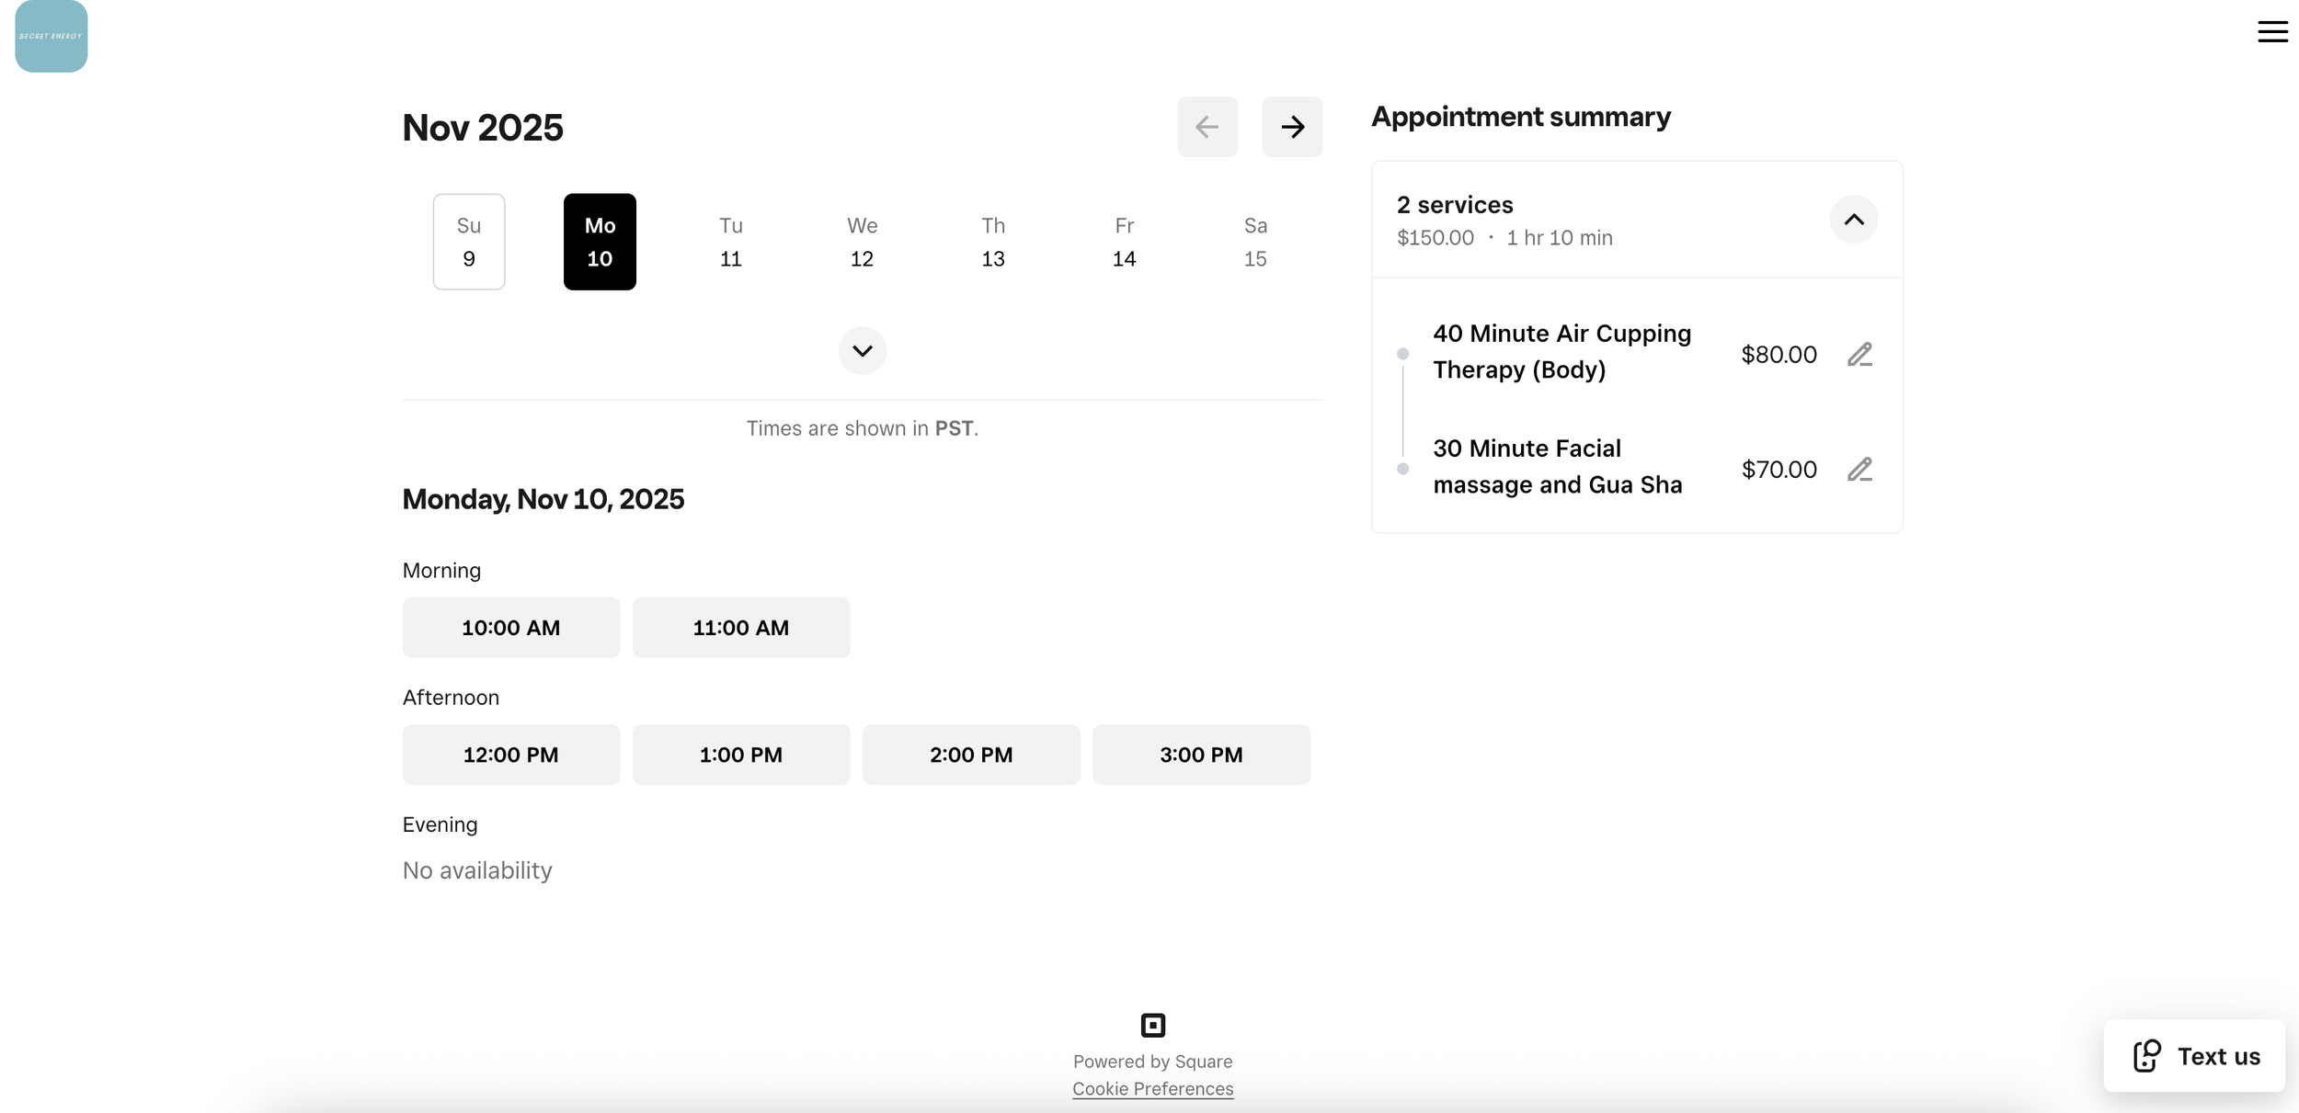
Task: Open the Text us chat widget
Action: [x=2193, y=1056]
